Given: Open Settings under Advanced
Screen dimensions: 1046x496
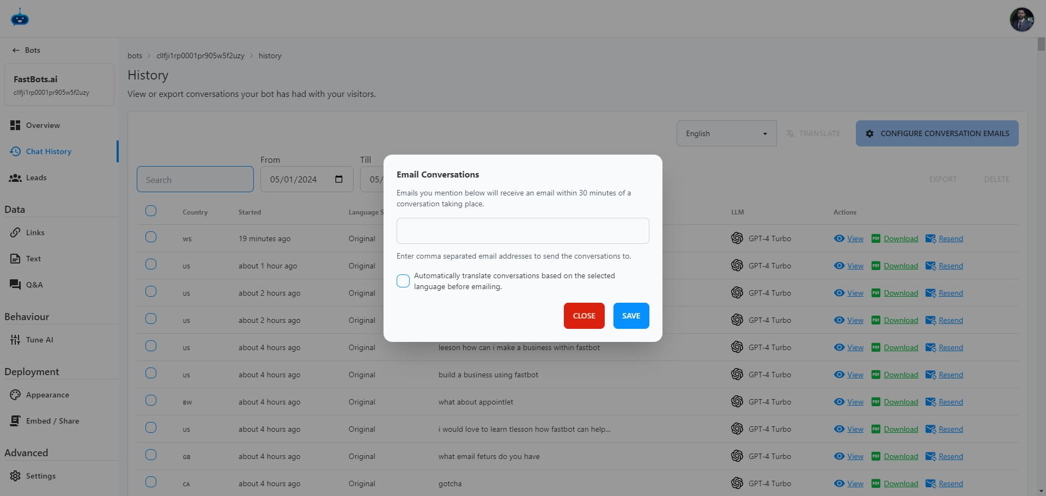Looking at the screenshot, I should click(59, 476).
